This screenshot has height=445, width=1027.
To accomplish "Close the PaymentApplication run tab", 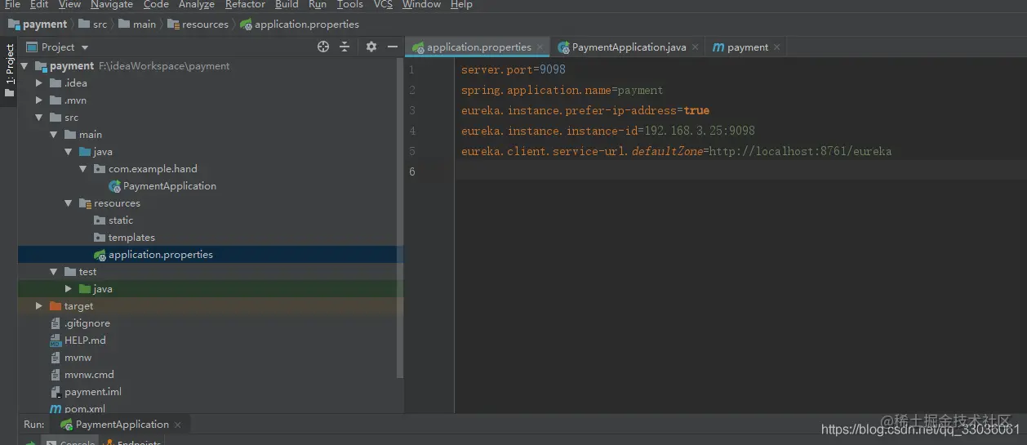I will coord(178,425).
